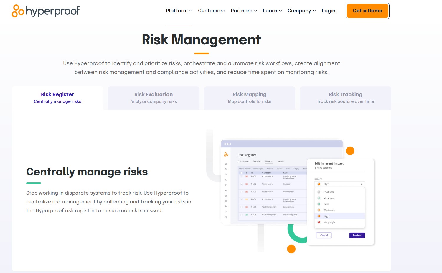
Task: Switch to the Risk Evaluation tab
Action: pos(153,98)
